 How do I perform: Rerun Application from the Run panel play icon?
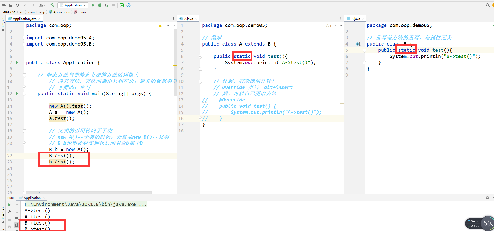tap(10, 205)
